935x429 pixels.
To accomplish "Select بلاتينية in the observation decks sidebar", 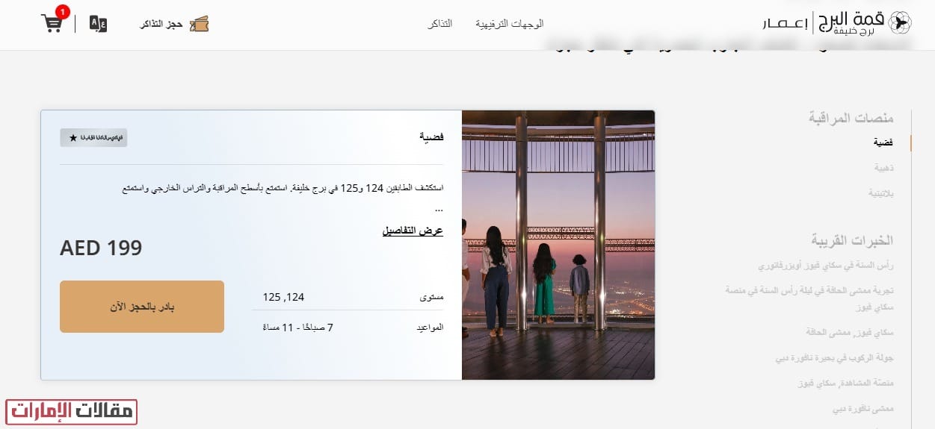I will pyautogui.click(x=880, y=192).
